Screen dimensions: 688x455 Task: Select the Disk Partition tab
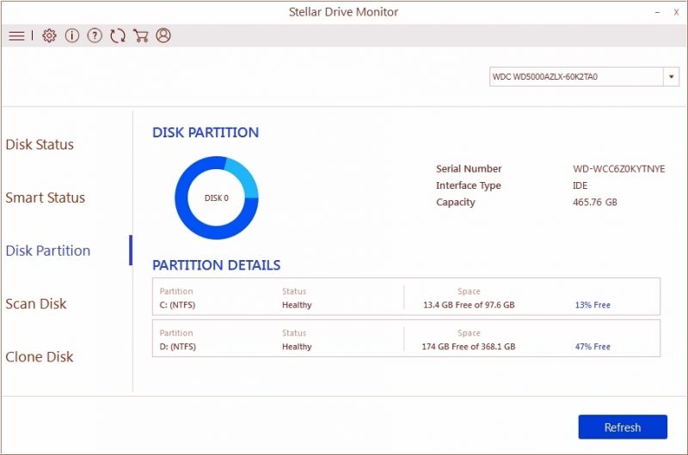click(x=48, y=251)
